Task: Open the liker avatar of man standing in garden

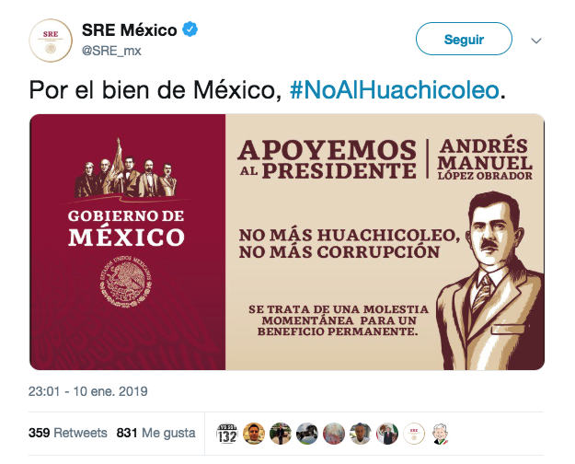Action: (x=281, y=434)
